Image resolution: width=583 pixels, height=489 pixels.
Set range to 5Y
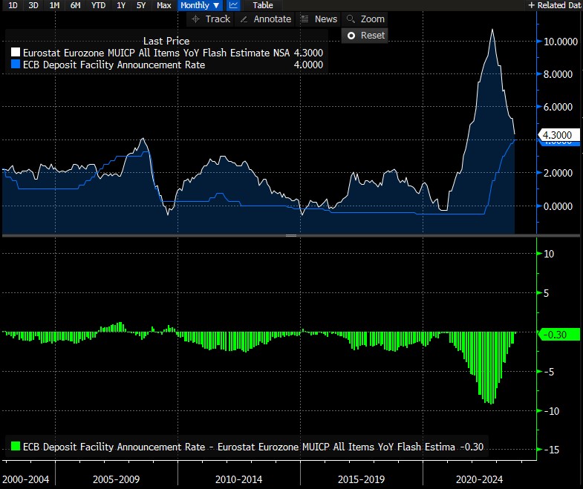point(141,5)
